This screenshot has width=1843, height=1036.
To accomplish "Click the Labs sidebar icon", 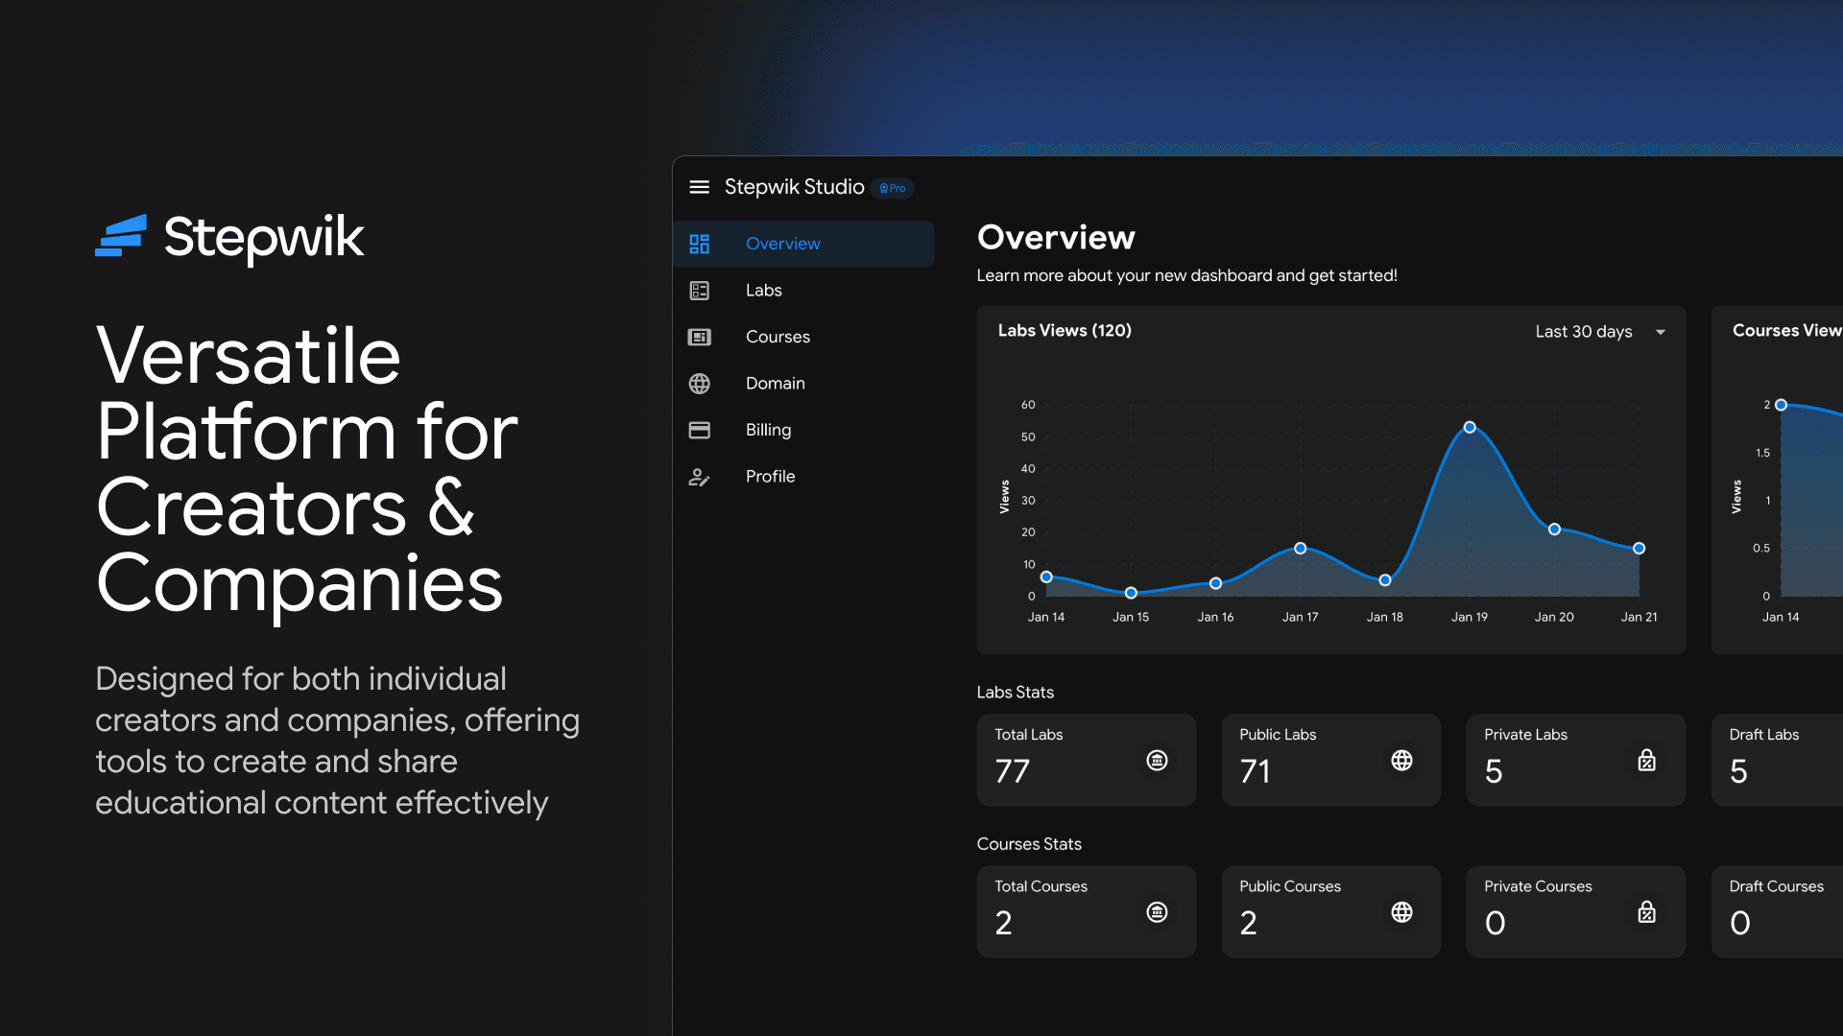I will point(699,291).
